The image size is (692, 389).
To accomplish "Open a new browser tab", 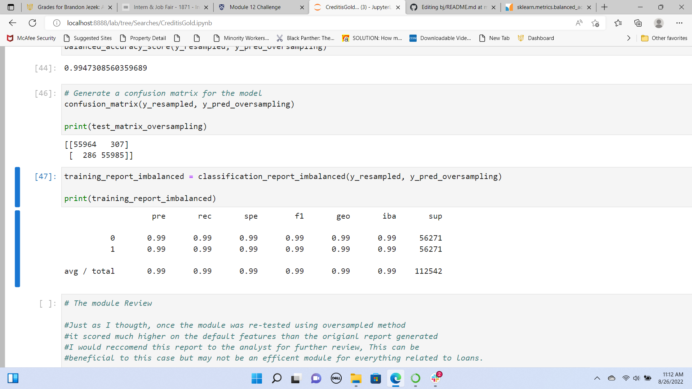I will coord(604,7).
